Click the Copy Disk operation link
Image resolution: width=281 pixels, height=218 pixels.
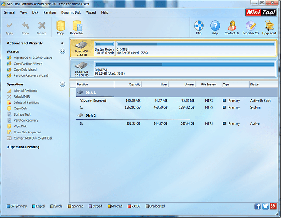20,109
